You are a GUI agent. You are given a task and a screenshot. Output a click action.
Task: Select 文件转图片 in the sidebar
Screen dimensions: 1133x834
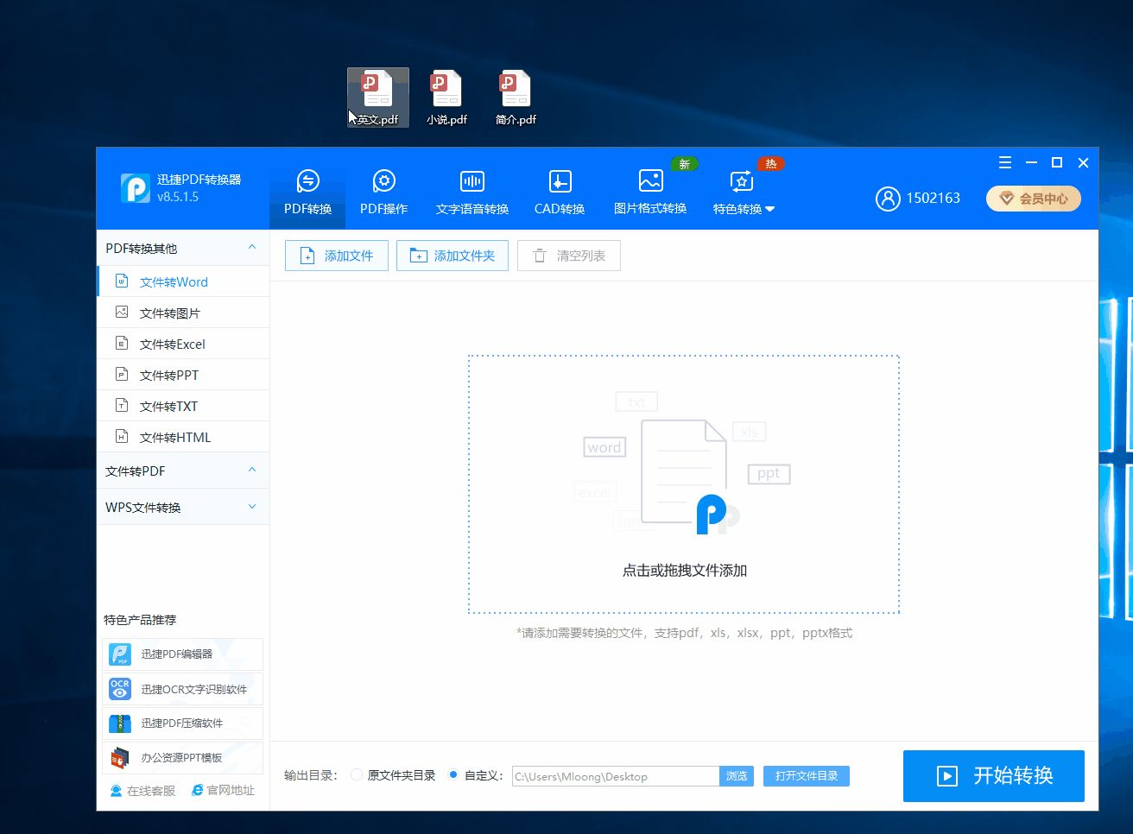point(183,313)
